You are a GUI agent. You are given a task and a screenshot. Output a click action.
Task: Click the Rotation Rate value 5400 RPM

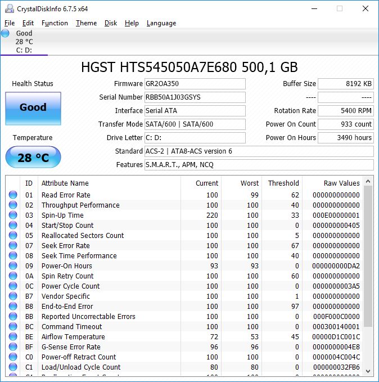point(346,111)
